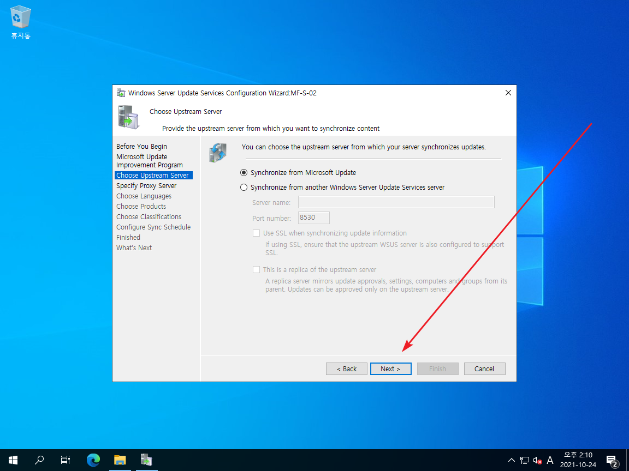Screen dimensions: 629x471
Task: Select Choose Languages step
Action: point(144,196)
